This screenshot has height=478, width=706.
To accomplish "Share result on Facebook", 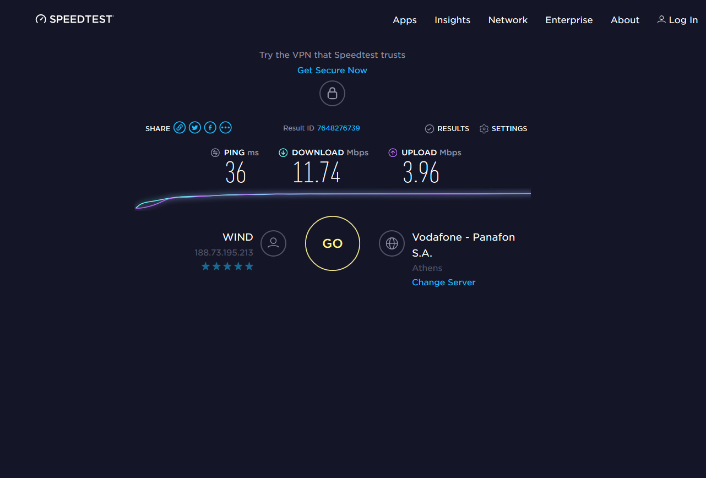I will click(210, 128).
